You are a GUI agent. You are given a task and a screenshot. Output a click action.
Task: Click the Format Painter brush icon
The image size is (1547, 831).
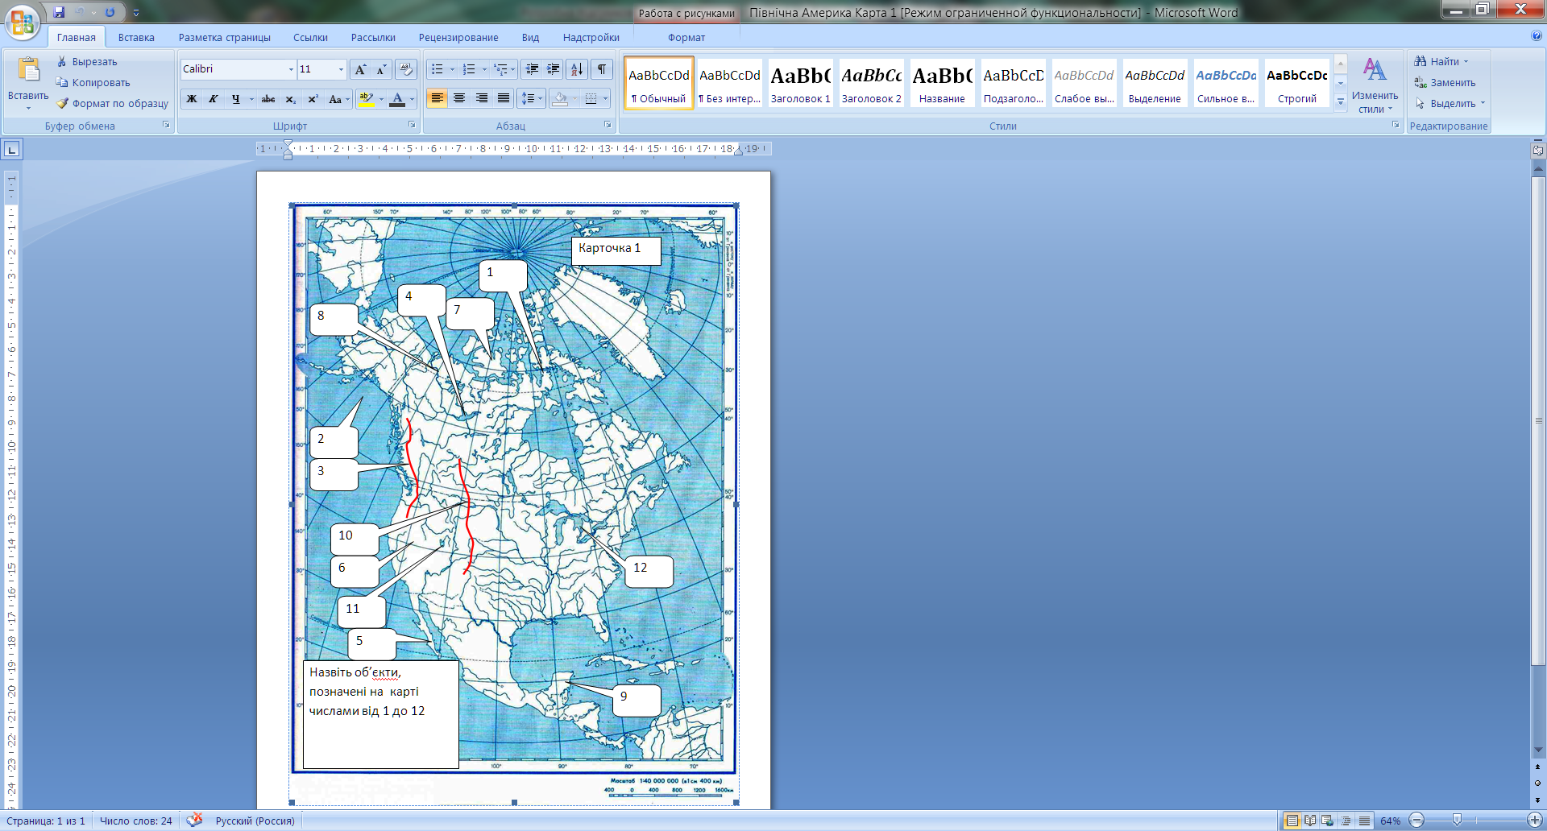(x=62, y=104)
